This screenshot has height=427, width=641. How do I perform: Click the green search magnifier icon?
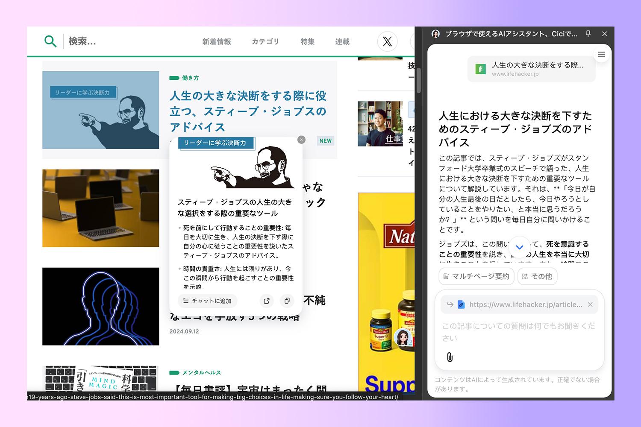50,41
